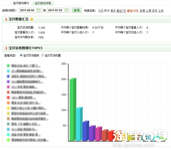
Task: Click the cyan bar in the chart
Action: pos(79,124)
